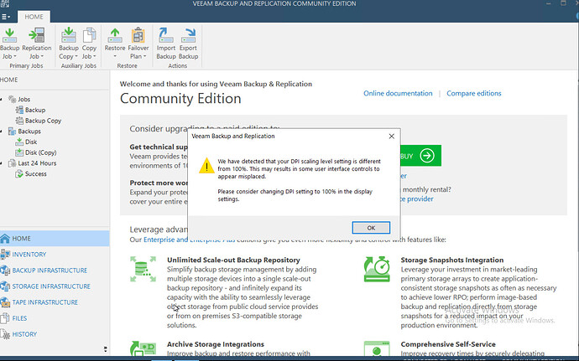Collapse the Jobs tree node
The height and width of the screenshot is (361, 579).
click(3, 100)
